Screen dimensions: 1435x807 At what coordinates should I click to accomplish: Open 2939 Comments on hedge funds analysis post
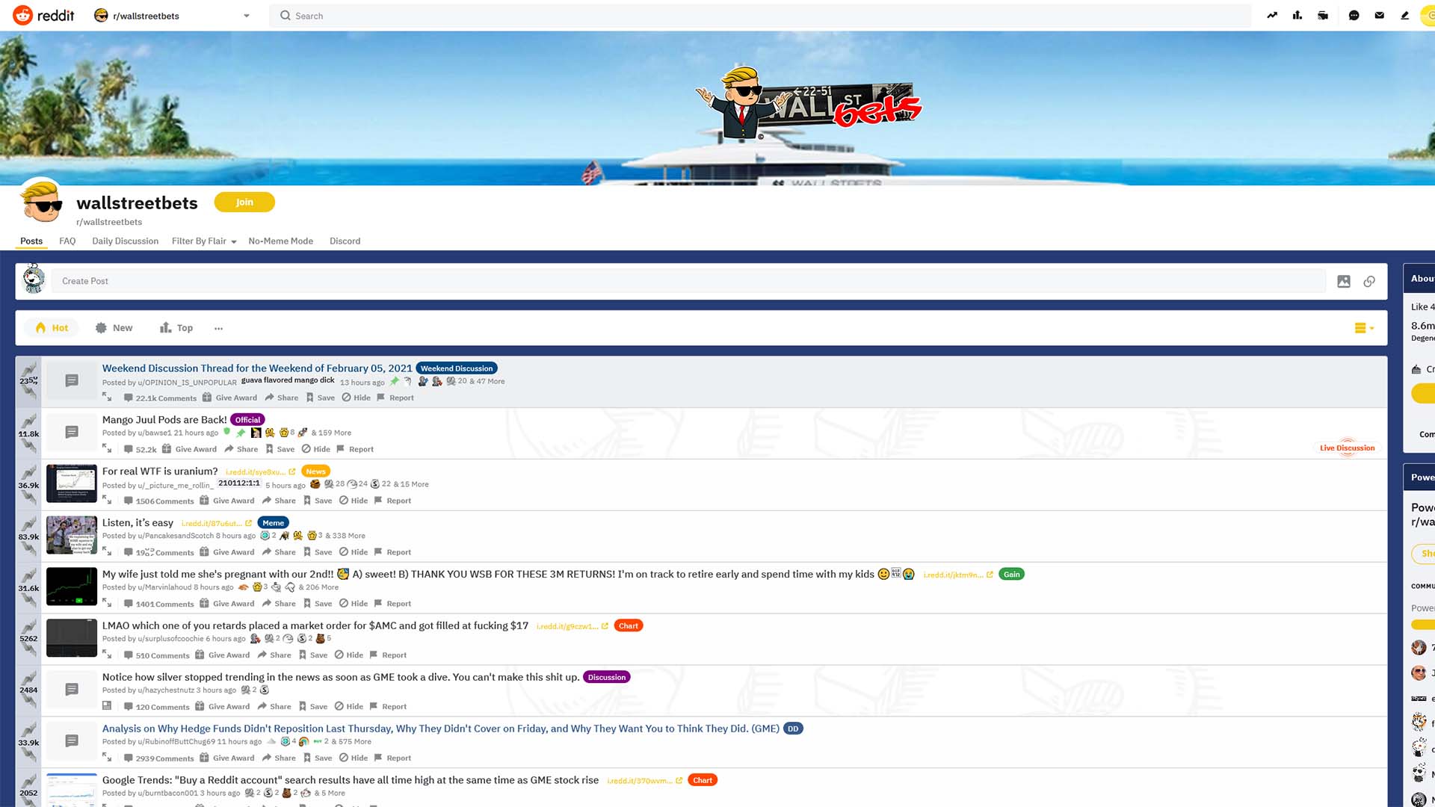[x=158, y=758]
